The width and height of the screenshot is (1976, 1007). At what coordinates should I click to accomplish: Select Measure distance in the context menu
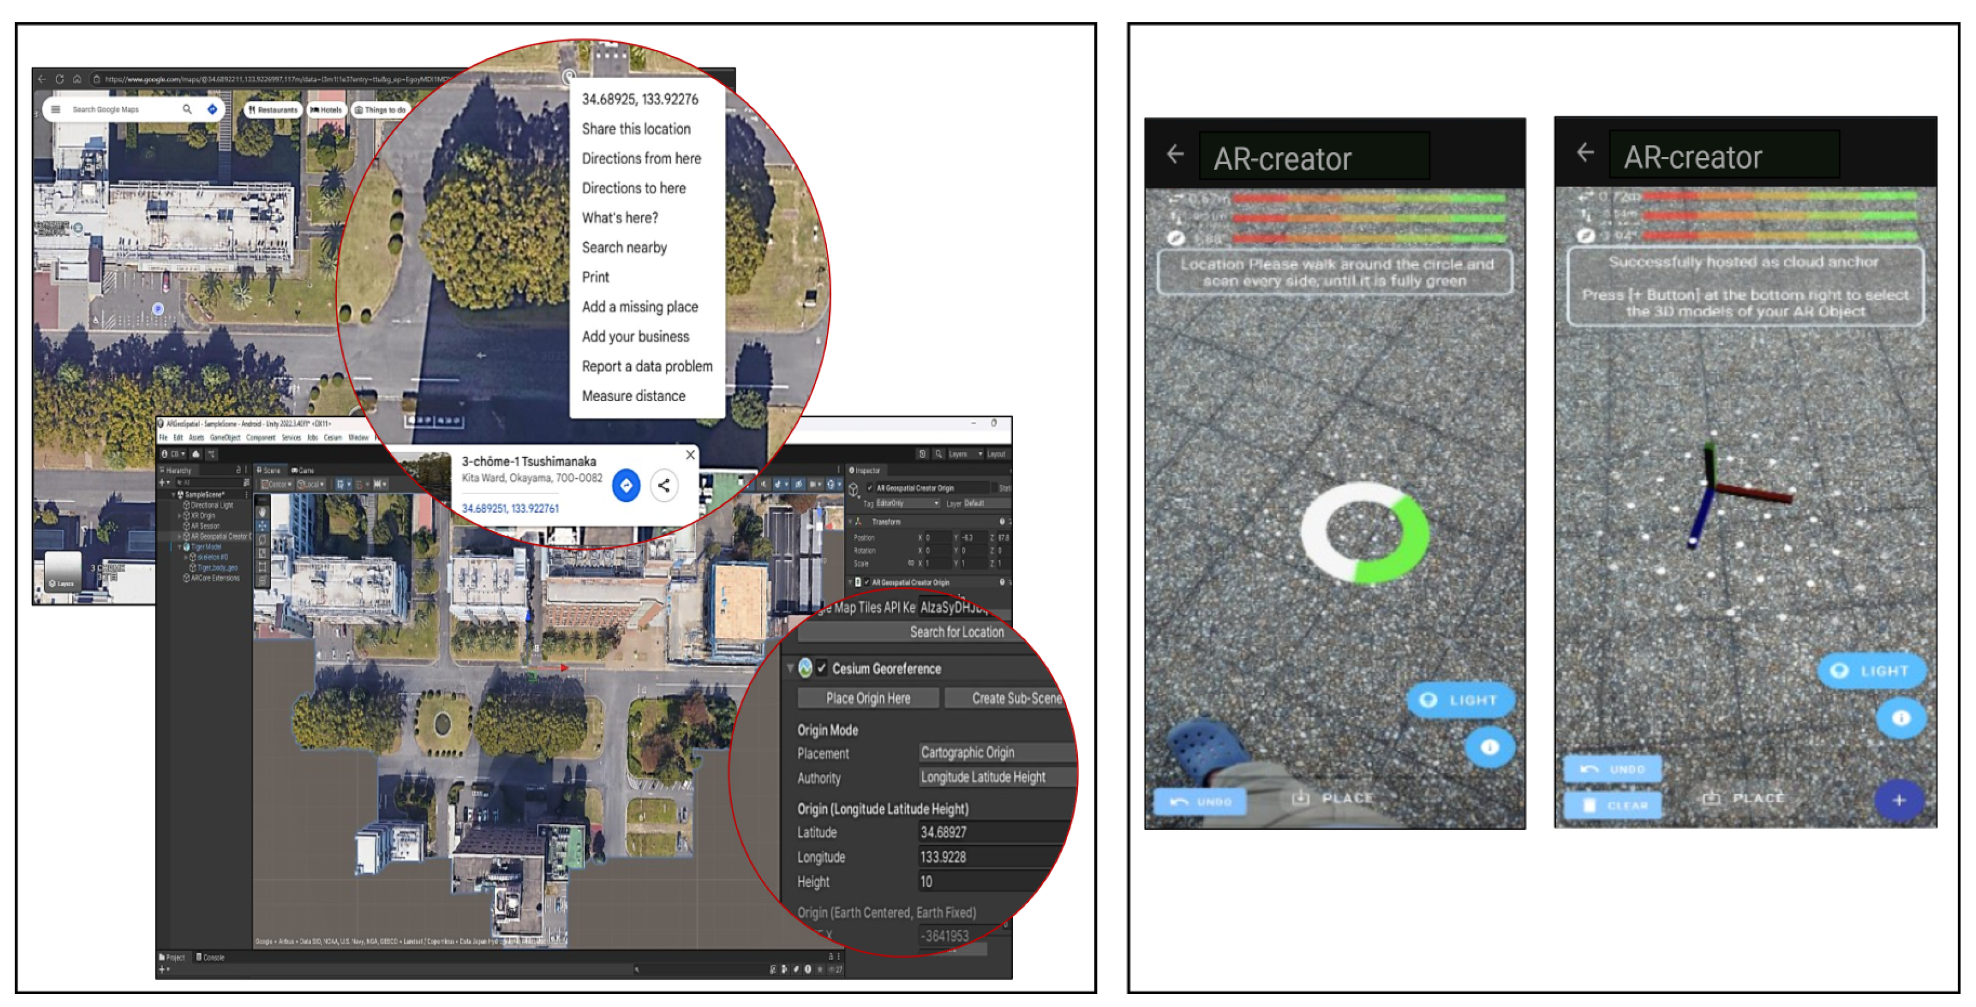(x=633, y=396)
